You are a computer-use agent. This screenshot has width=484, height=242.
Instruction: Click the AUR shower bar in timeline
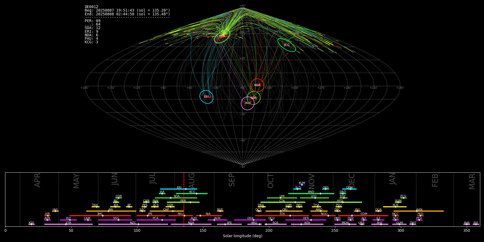point(217,220)
